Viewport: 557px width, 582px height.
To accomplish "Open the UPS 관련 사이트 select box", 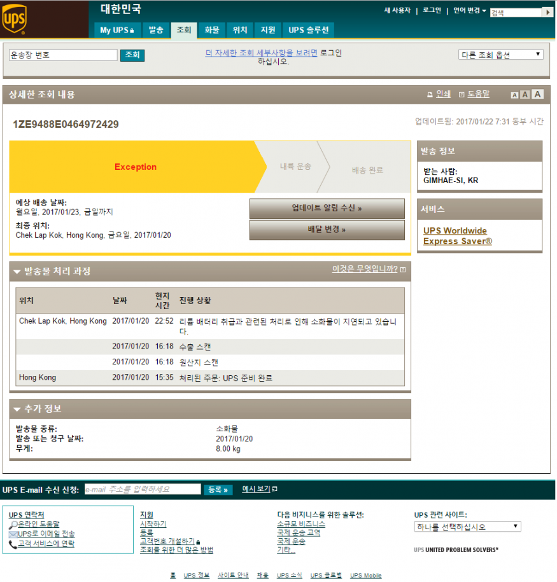I will tap(467, 526).
